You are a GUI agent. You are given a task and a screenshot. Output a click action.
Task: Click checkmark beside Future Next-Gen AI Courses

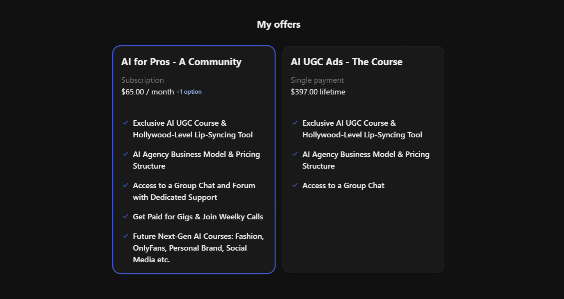point(126,236)
